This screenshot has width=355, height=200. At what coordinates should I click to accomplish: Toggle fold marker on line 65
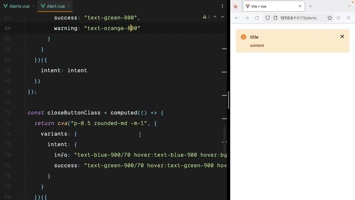(25, 39)
